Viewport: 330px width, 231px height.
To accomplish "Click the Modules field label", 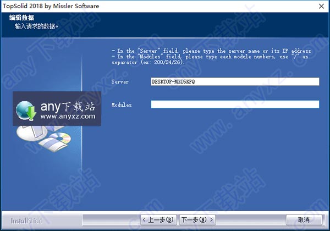I will (121, 104).
